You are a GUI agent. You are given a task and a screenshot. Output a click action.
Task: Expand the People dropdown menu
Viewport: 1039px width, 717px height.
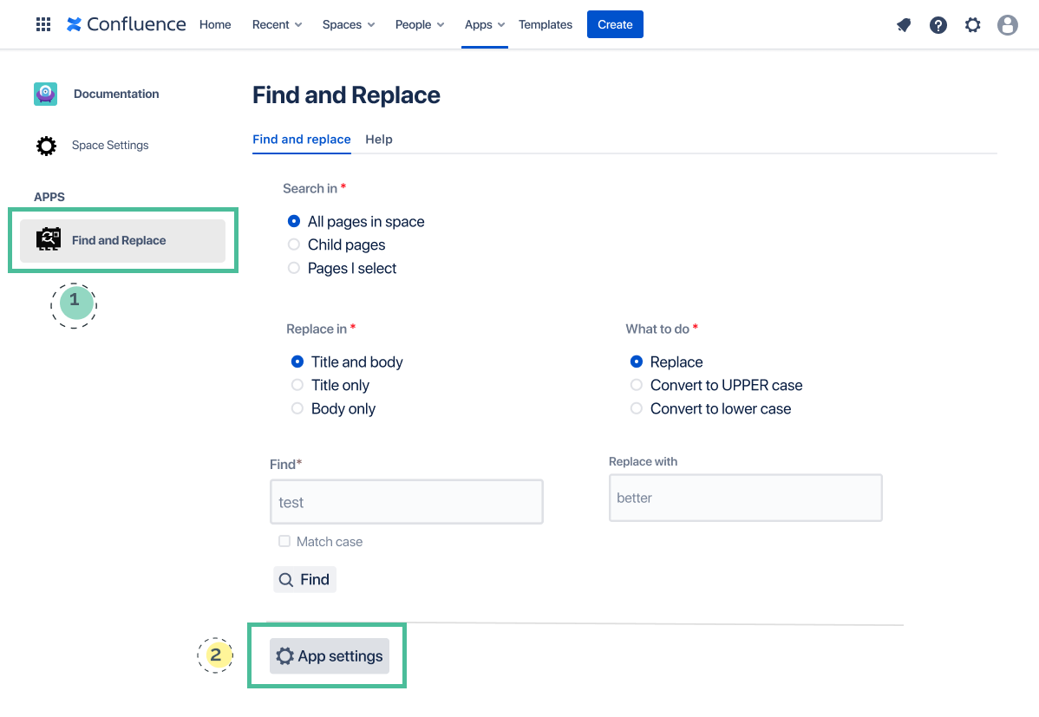point(420,24)
